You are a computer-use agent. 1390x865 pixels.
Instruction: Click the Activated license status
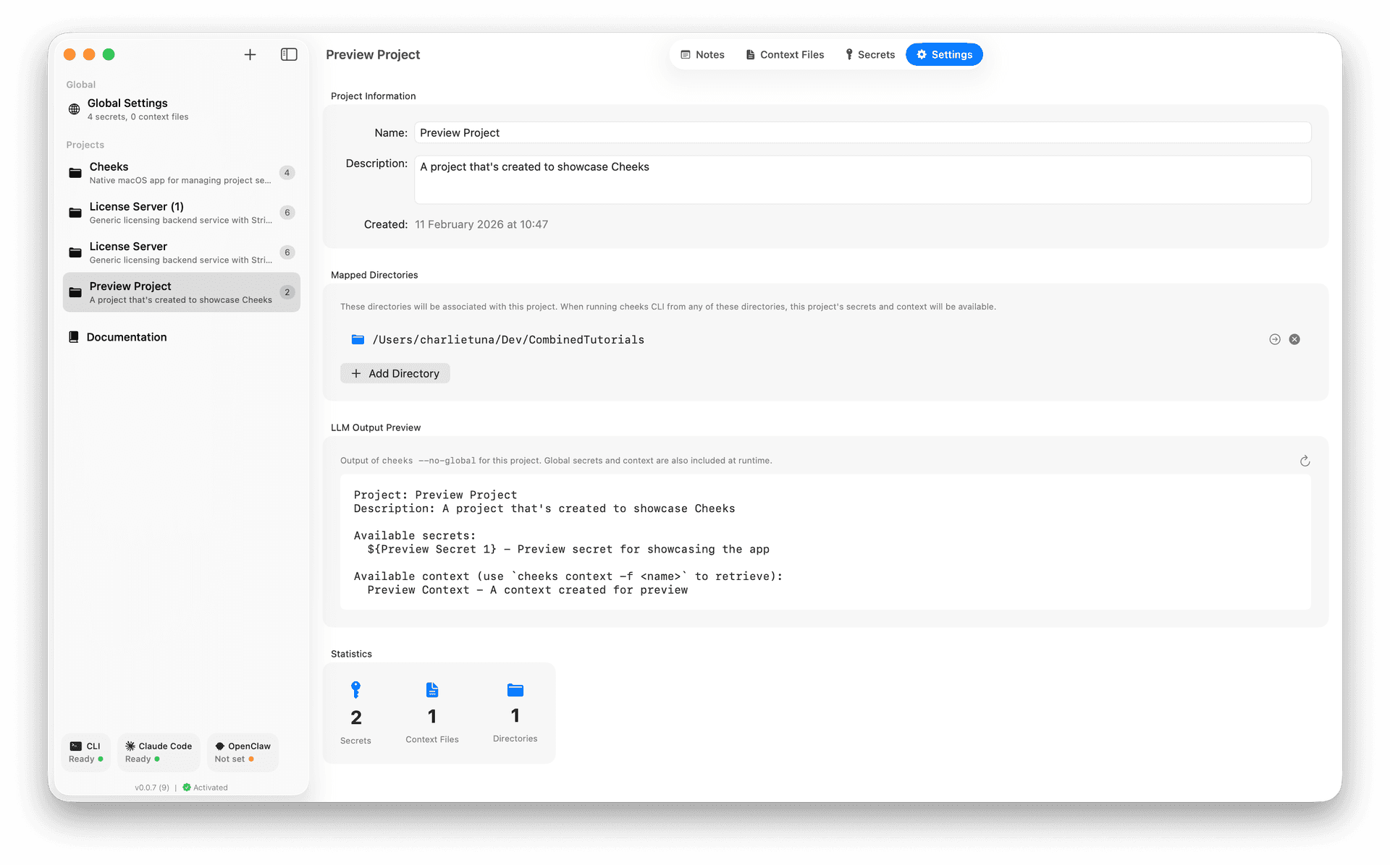click(206, 788)
